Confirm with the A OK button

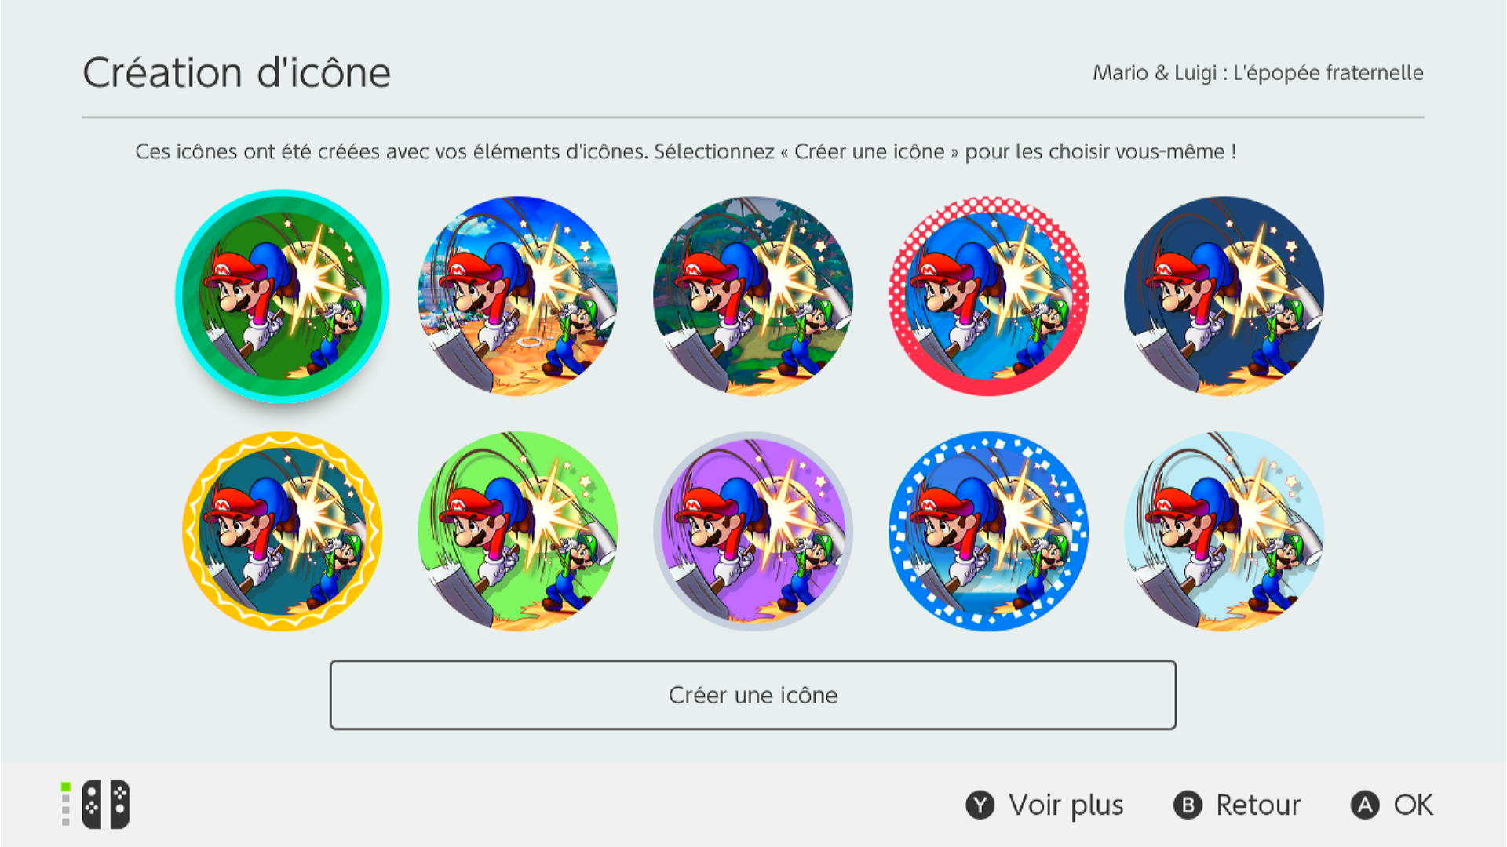tap(1392, 805)
